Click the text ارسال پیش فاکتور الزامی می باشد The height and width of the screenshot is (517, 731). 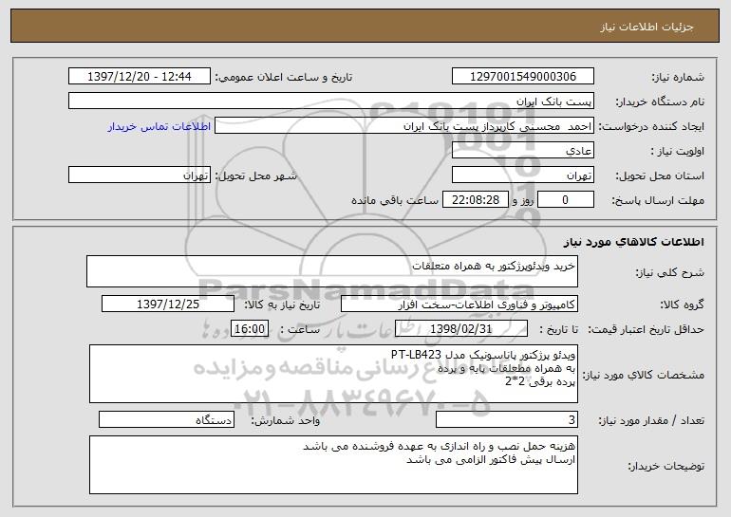(x=491, y=460)
